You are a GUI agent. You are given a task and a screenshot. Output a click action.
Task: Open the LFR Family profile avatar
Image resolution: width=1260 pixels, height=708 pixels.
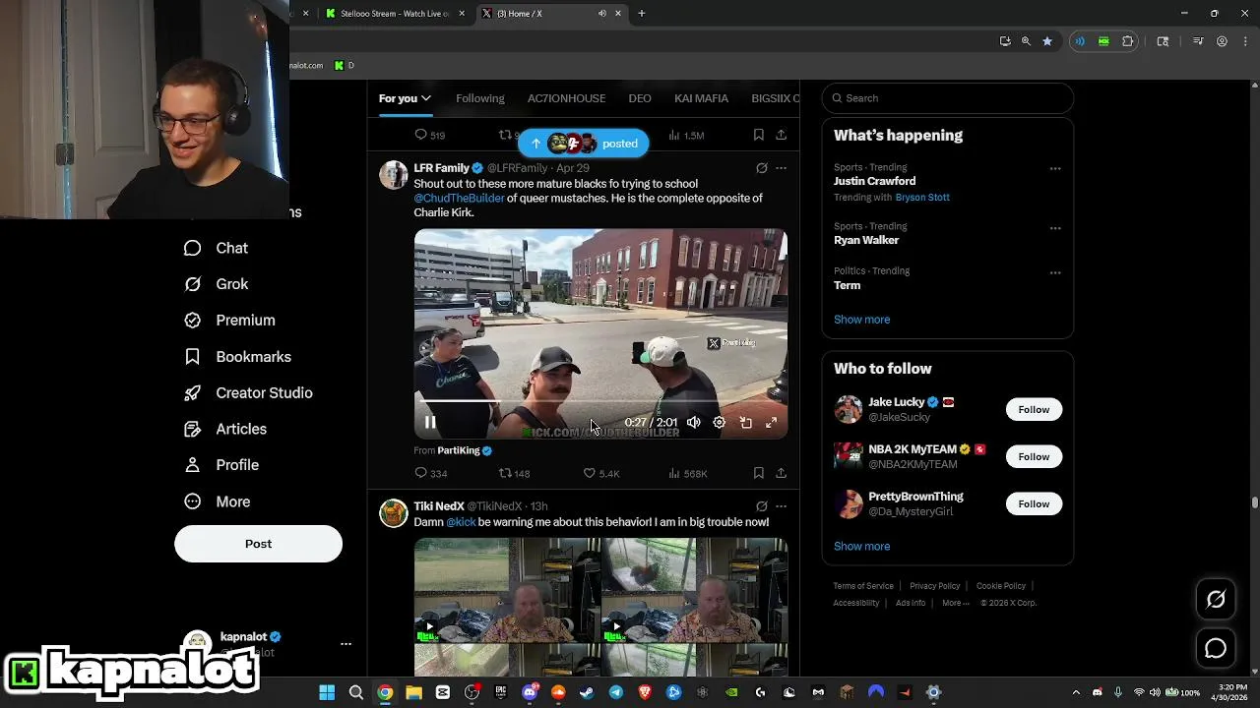pyautogui.click(x=394, y=175)
